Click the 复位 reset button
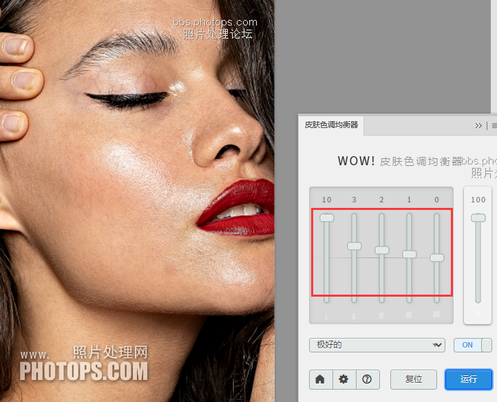 [414, 379]
